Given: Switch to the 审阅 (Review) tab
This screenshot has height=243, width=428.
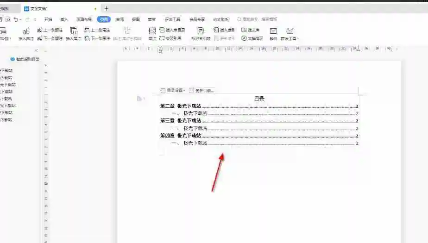Looking at the screenshot, I should (120, 19).
